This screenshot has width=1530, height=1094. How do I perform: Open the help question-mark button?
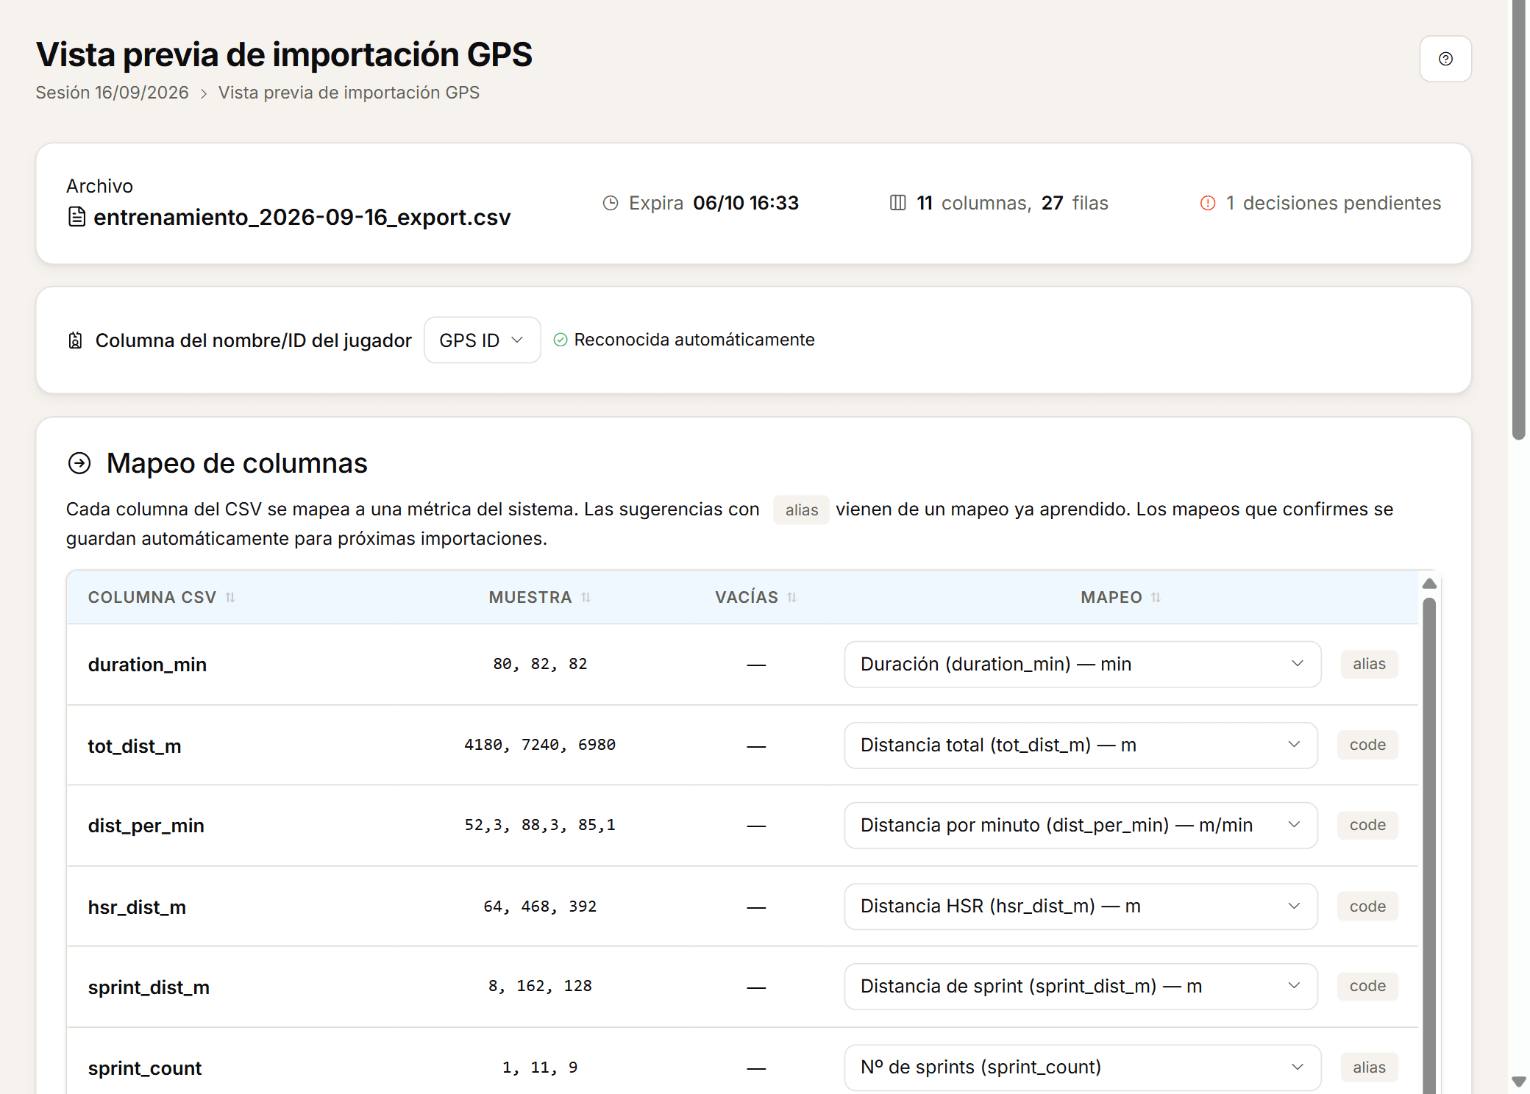(x=1445, y=59)
